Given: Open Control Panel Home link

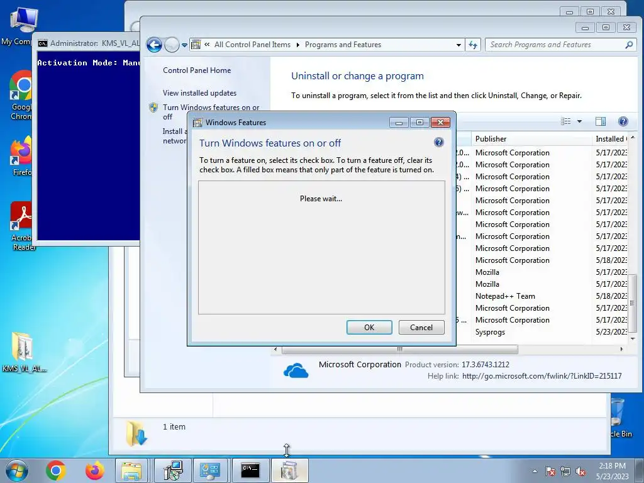Looking at the screenshot, I should click(197, 70).
